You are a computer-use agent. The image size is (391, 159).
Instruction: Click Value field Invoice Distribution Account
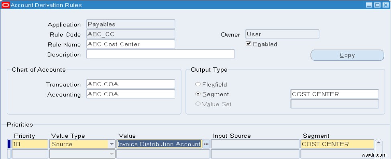click(x=159, y=144)
